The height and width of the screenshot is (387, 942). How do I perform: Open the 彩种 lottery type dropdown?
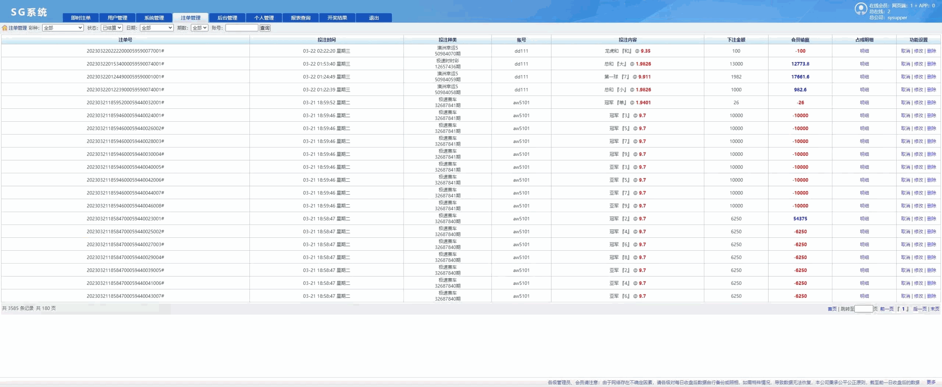point(63,28)
